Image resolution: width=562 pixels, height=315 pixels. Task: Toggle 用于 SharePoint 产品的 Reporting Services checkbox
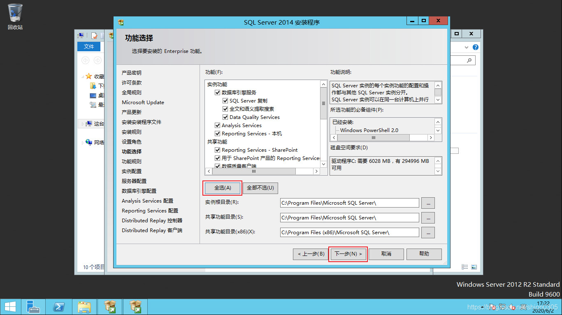(x=218, y=158)
